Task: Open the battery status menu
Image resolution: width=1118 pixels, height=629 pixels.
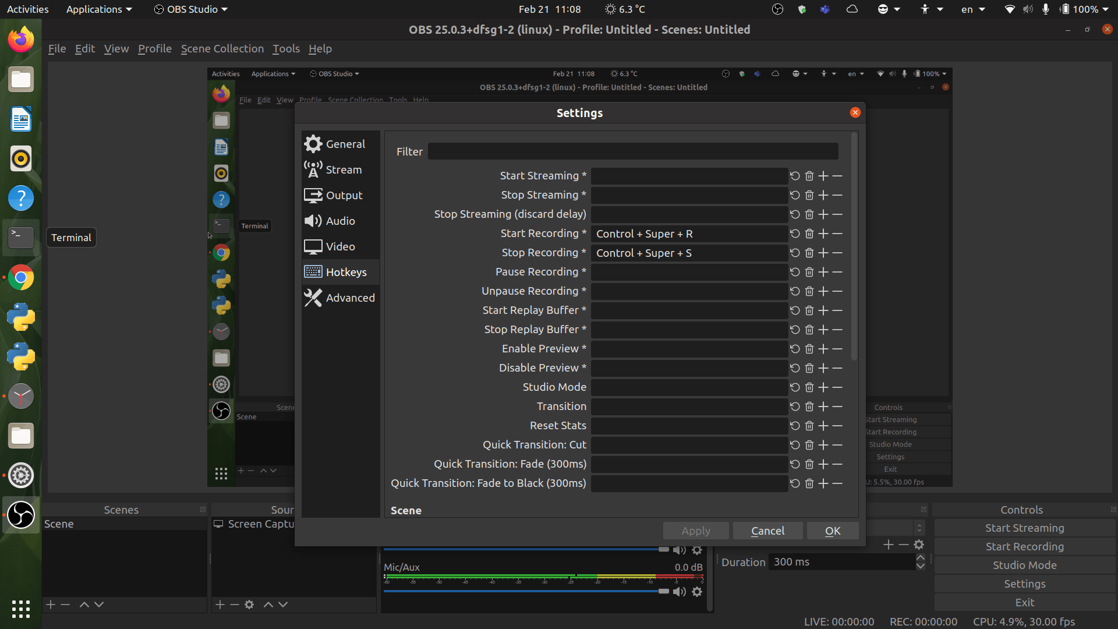Action: click(1082, 9)
